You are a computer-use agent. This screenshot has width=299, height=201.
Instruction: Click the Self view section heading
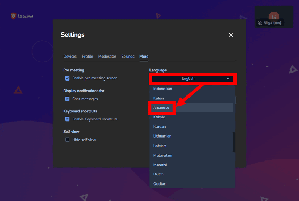tap(71, 132)
